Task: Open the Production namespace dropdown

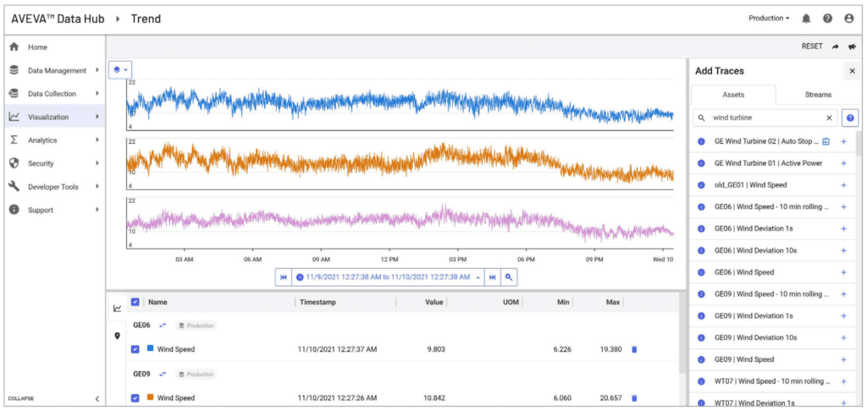Action: click(769, 19)
